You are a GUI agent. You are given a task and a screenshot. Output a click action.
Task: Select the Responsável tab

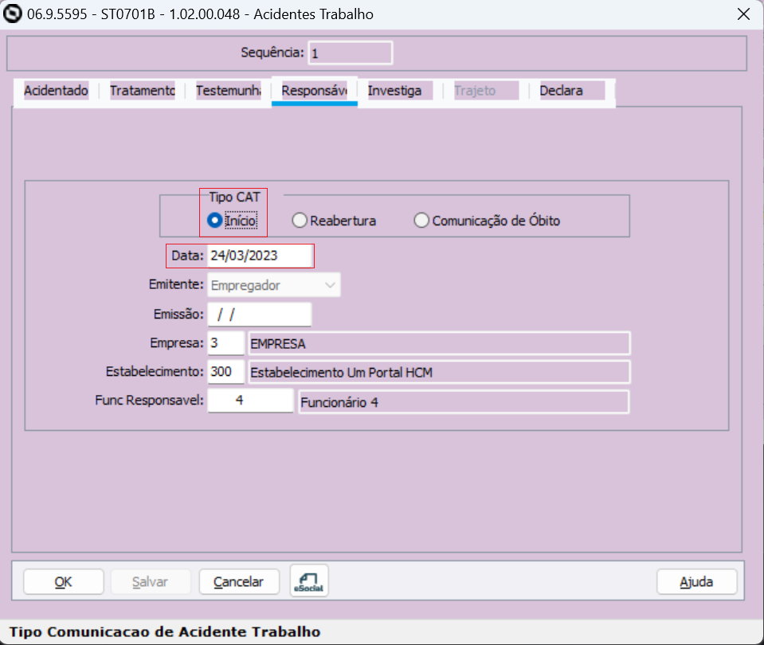314,91
